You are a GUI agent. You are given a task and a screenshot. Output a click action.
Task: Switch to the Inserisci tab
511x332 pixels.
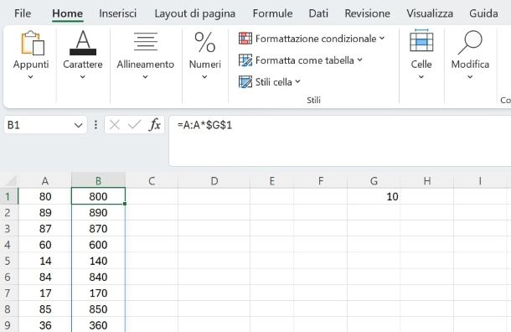(x=117, y=13)
